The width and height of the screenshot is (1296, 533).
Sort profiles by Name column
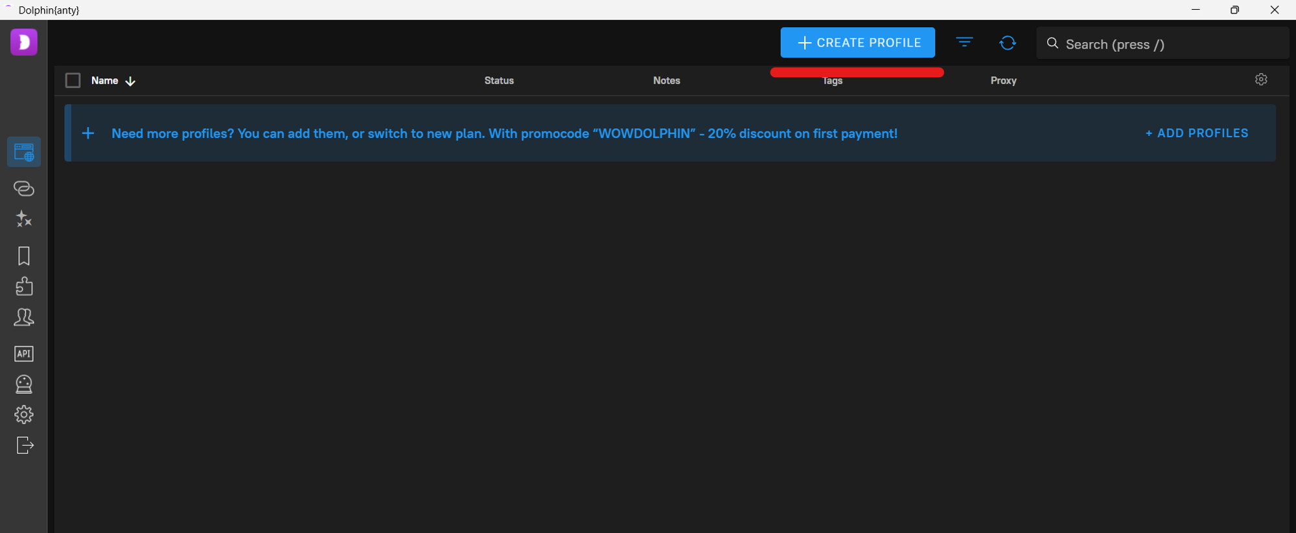coord(113,80)
